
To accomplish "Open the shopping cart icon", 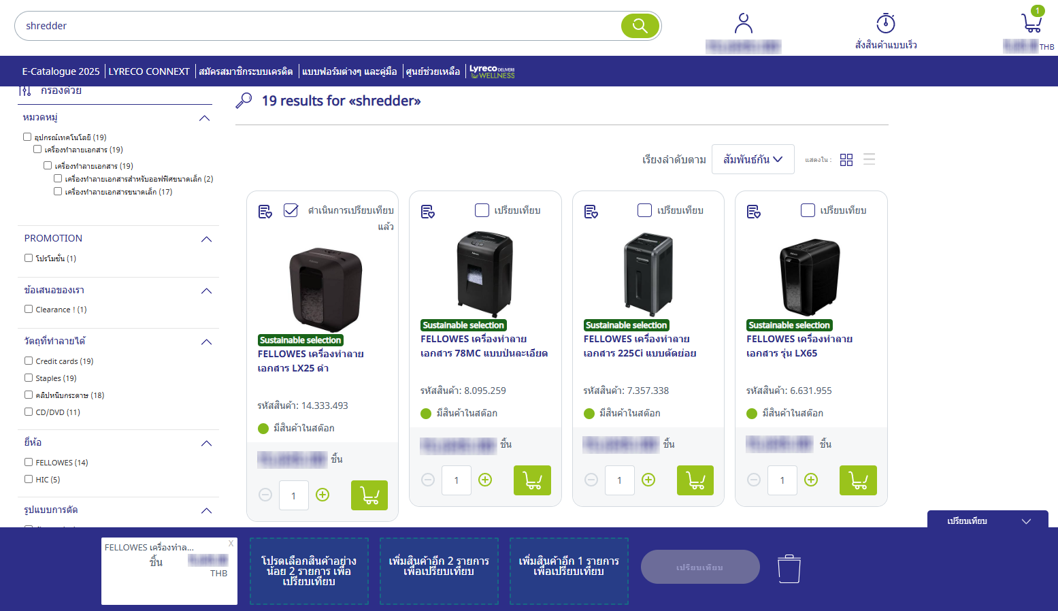I will point(1032,23).
